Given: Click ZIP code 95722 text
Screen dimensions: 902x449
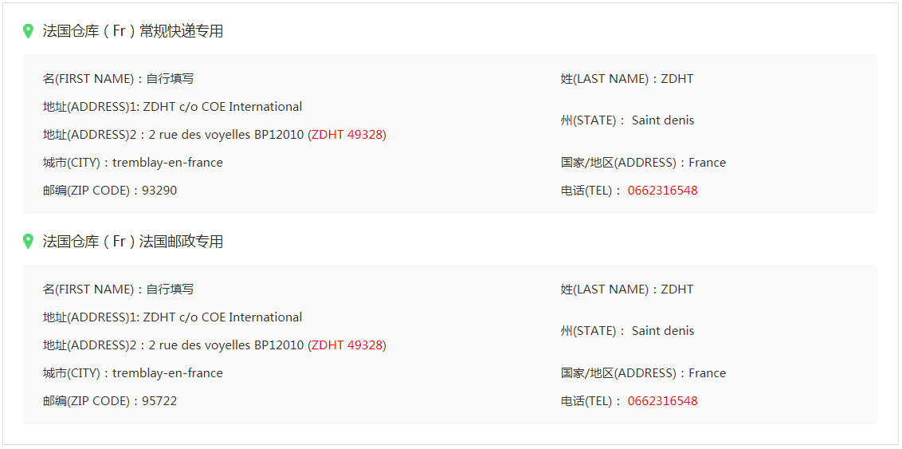Looking at the screenshot, I should 159,401.
